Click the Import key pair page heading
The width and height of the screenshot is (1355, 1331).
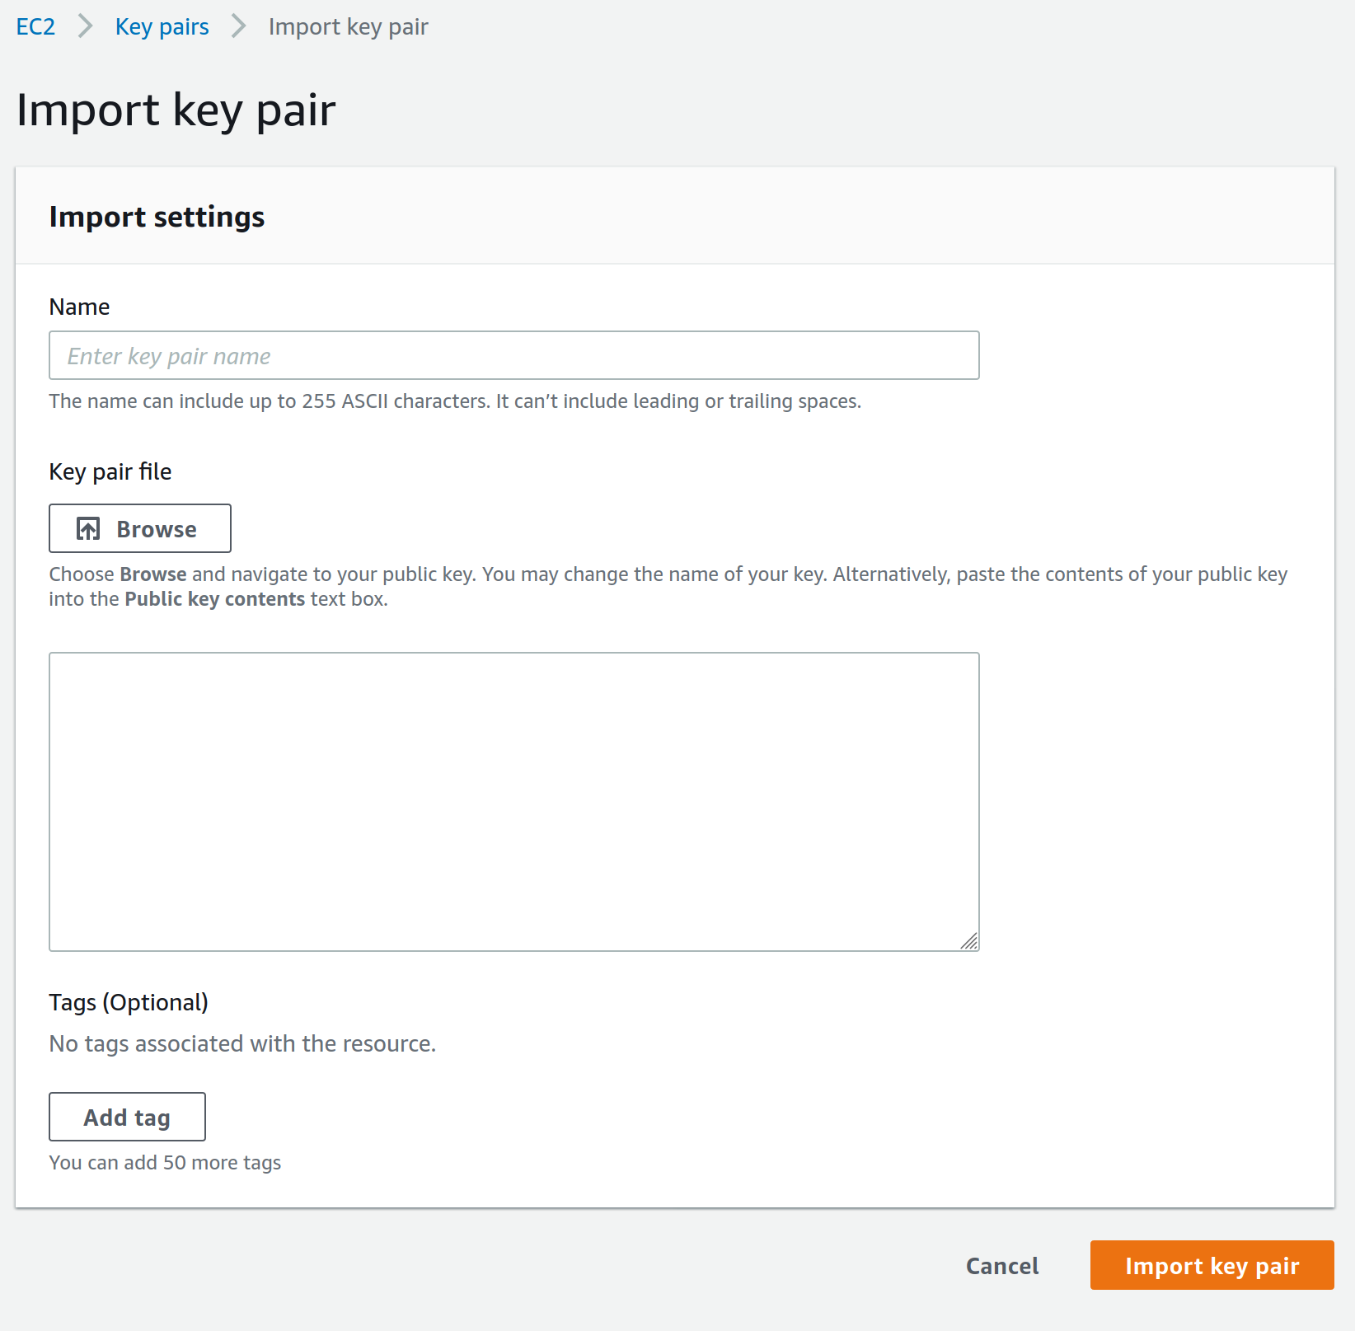(176, 110)
